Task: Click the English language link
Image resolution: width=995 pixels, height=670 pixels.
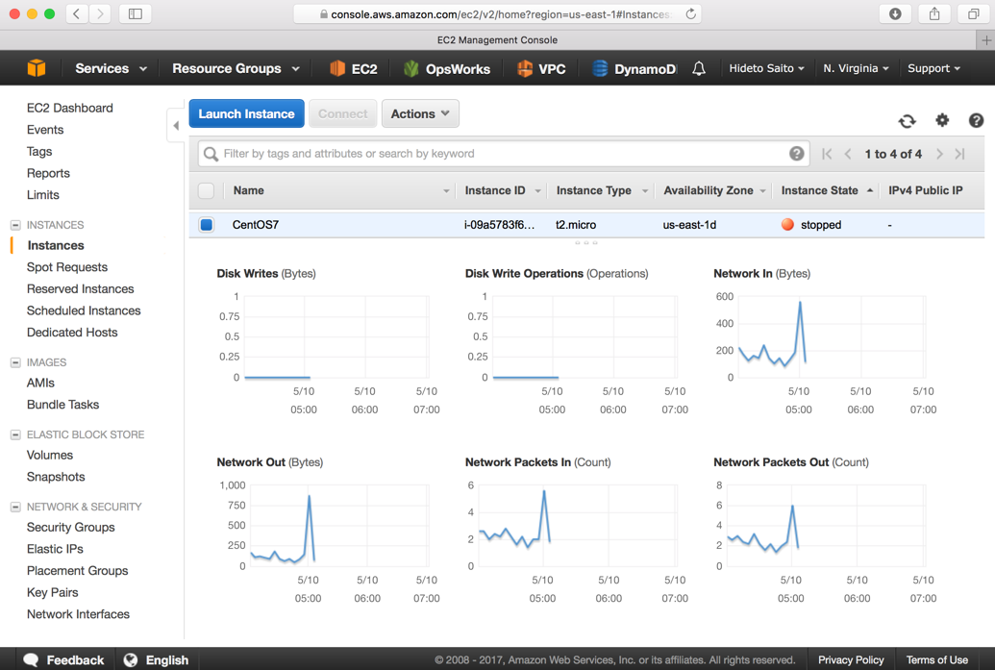Action: coord(167,659)
